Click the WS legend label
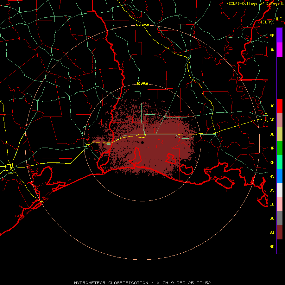 pyautogui.click(x=272, y=176)
